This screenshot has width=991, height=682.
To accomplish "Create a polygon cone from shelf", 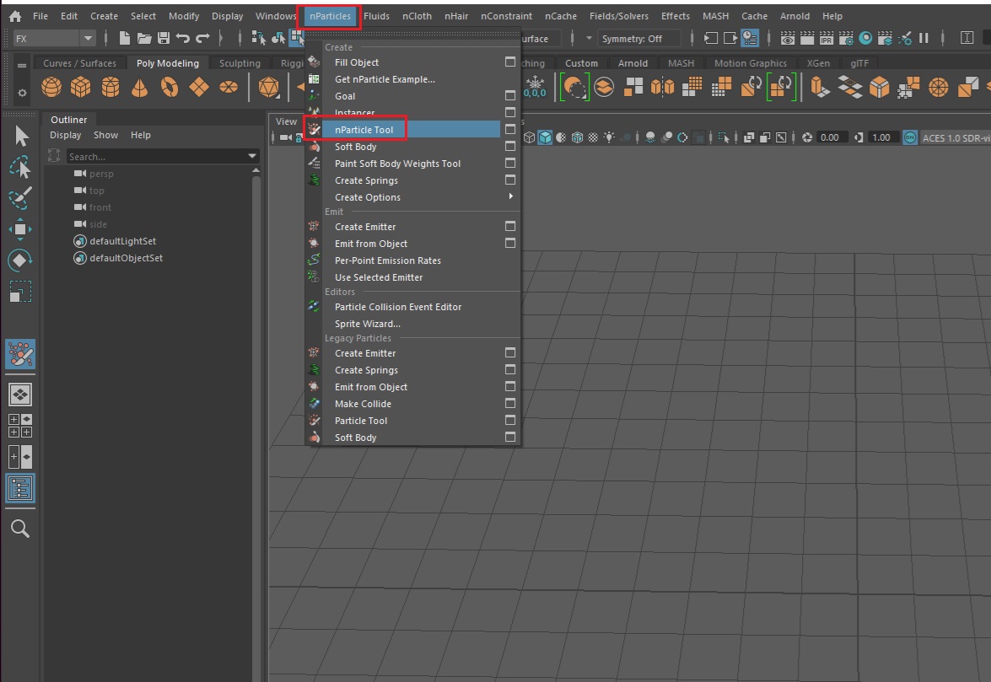I will 140,87.
